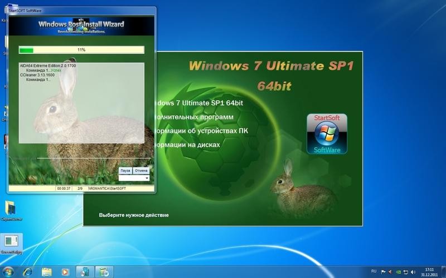Switch to the StartSoft autorun taskbar item
This screenshot has height=278, width=446.
[85, 272]
